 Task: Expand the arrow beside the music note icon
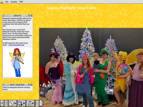coord(33,103)
